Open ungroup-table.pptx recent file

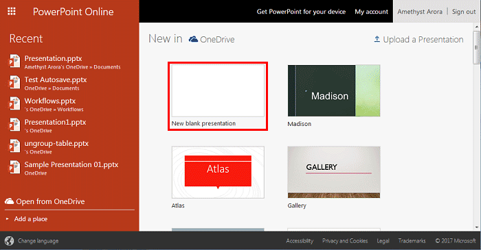pos(56,143)
